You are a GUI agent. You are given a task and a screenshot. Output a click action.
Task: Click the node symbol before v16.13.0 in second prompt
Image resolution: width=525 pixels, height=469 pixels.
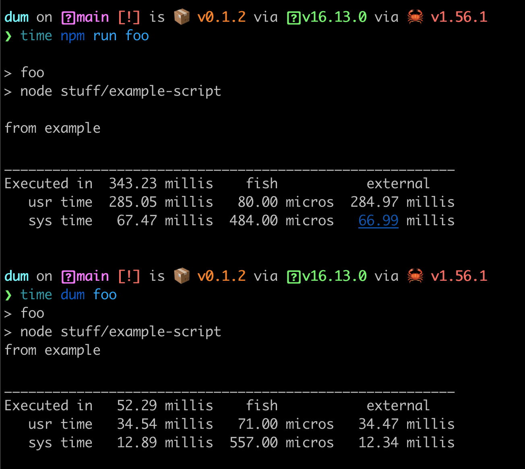click(x=294, y=277)
